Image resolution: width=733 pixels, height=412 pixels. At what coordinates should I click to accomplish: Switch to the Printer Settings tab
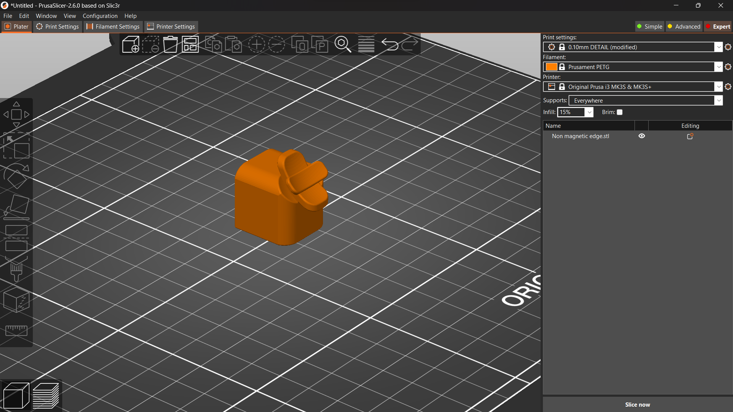[x=171, y=26]
